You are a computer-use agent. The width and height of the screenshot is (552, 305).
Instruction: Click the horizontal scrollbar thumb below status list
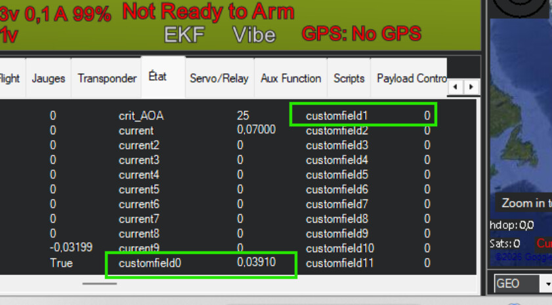pos(100,283)
